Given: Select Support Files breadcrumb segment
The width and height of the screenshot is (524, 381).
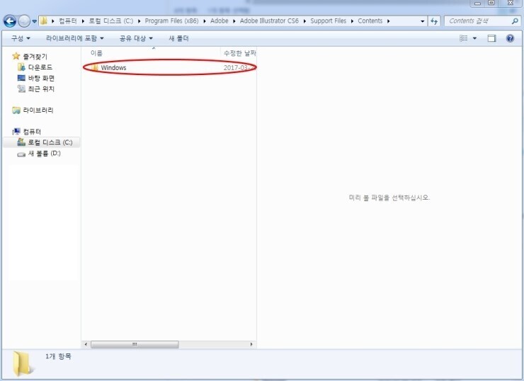Looking at the screenshot, I should [328, 21].
